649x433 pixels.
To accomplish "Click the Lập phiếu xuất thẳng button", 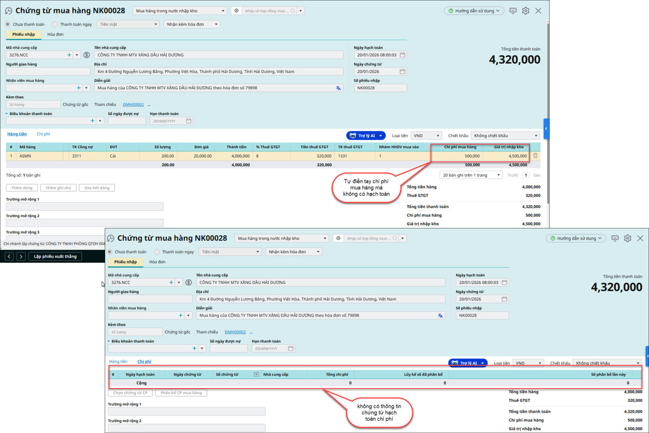I will point(55,257).
